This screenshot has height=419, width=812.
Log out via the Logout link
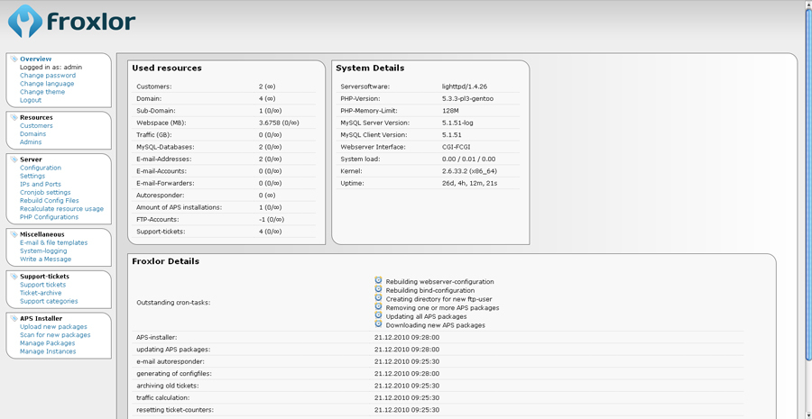31,100
